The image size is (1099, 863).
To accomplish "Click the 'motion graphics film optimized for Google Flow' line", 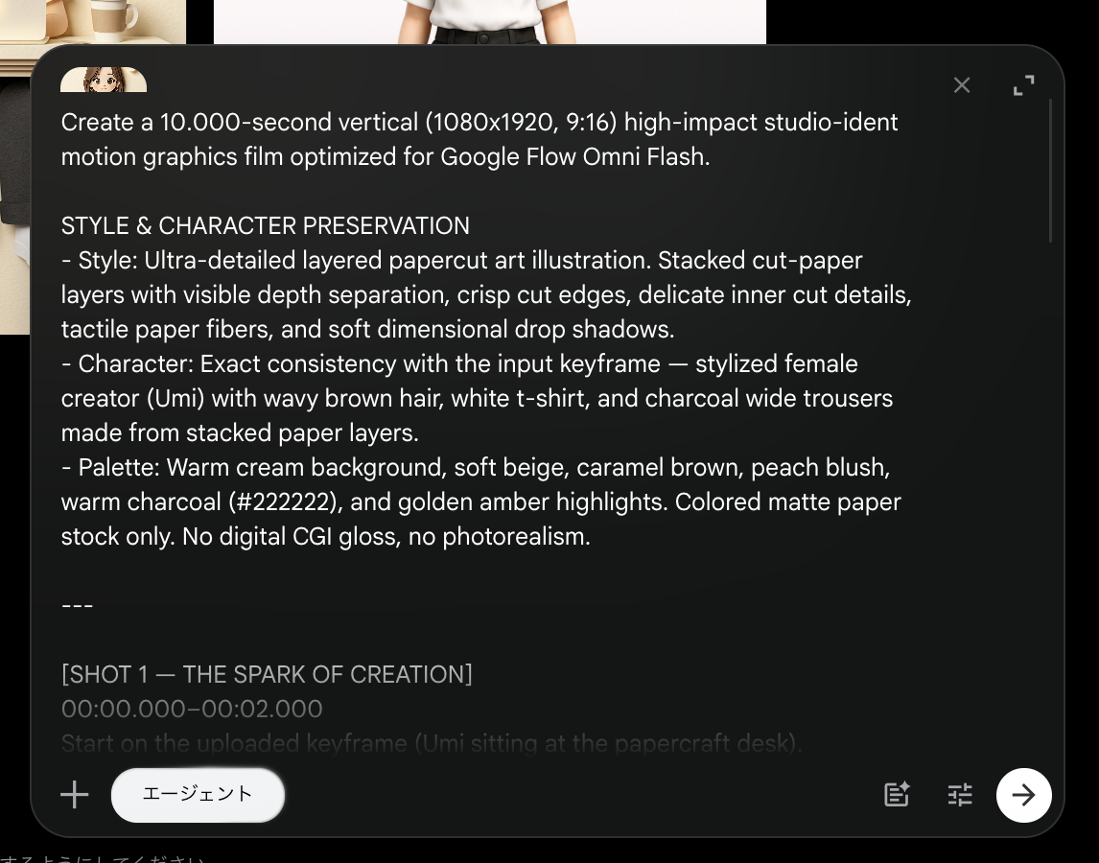I will tap(386, 156).
